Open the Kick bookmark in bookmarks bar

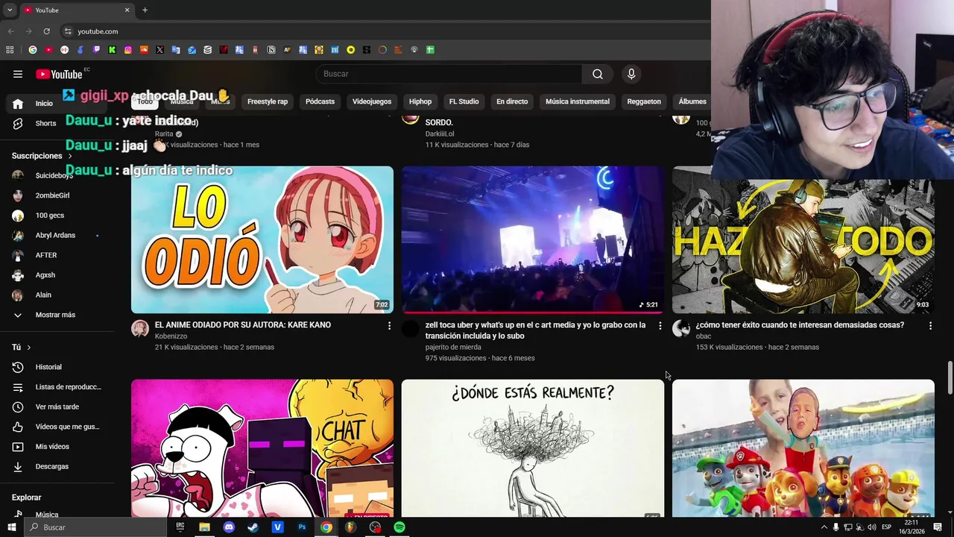click(x=112, y=50)
